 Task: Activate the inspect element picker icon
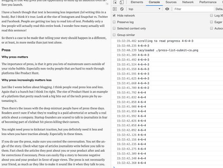pos(115,2)
